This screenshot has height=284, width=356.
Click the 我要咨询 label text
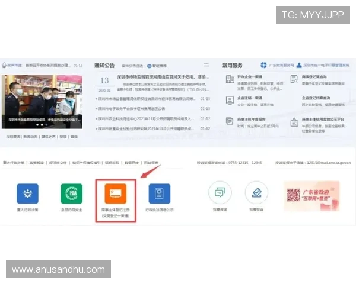220,209
